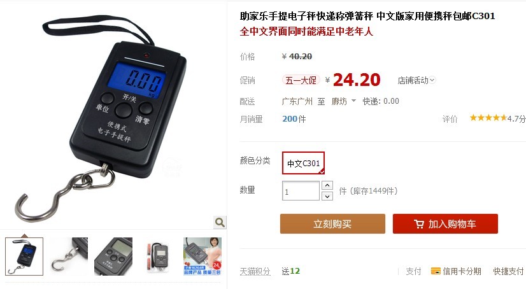Click the magnifier zoom icon on product image
This screenshot has width=526, height=289.
[x=220, y=222]
